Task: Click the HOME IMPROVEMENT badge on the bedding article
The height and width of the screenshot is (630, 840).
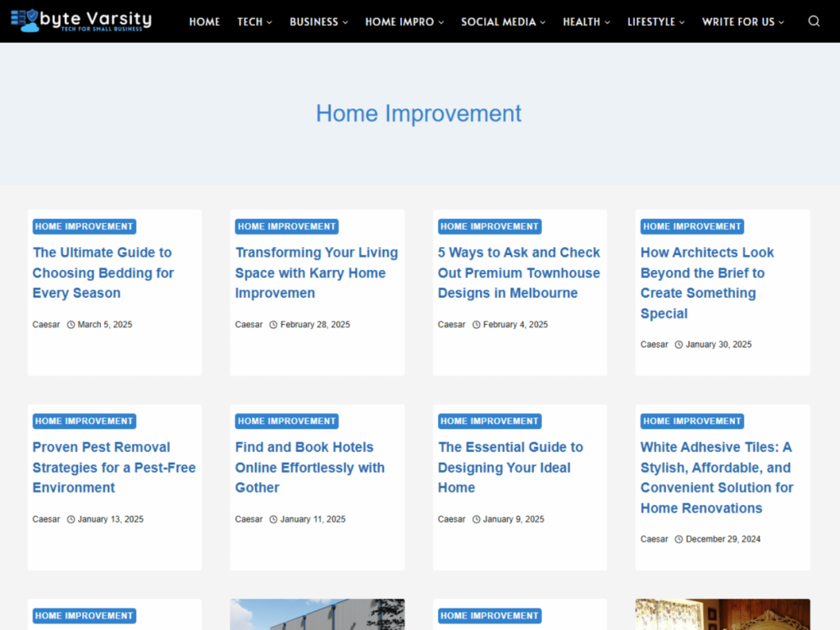Action: pos(84,226)
